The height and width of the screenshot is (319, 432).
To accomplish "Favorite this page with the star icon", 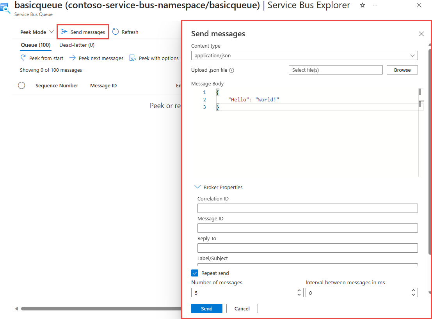I will click(x=362, y=5).
